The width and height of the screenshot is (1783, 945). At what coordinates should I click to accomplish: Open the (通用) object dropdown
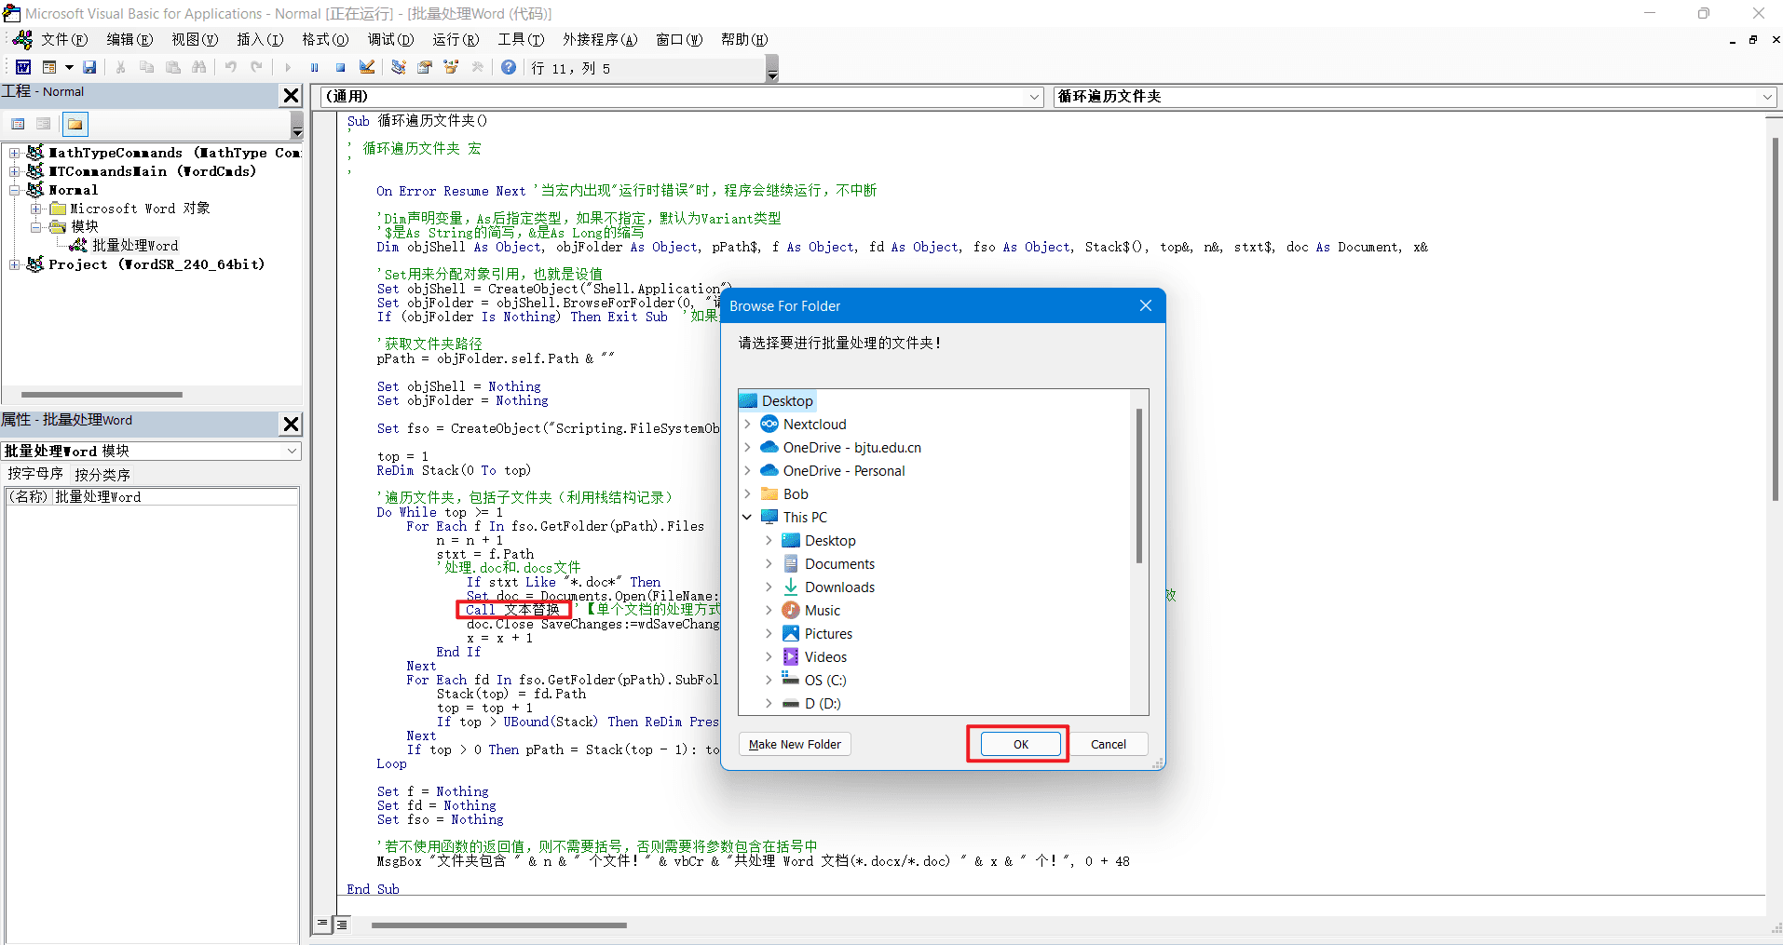1035,97
